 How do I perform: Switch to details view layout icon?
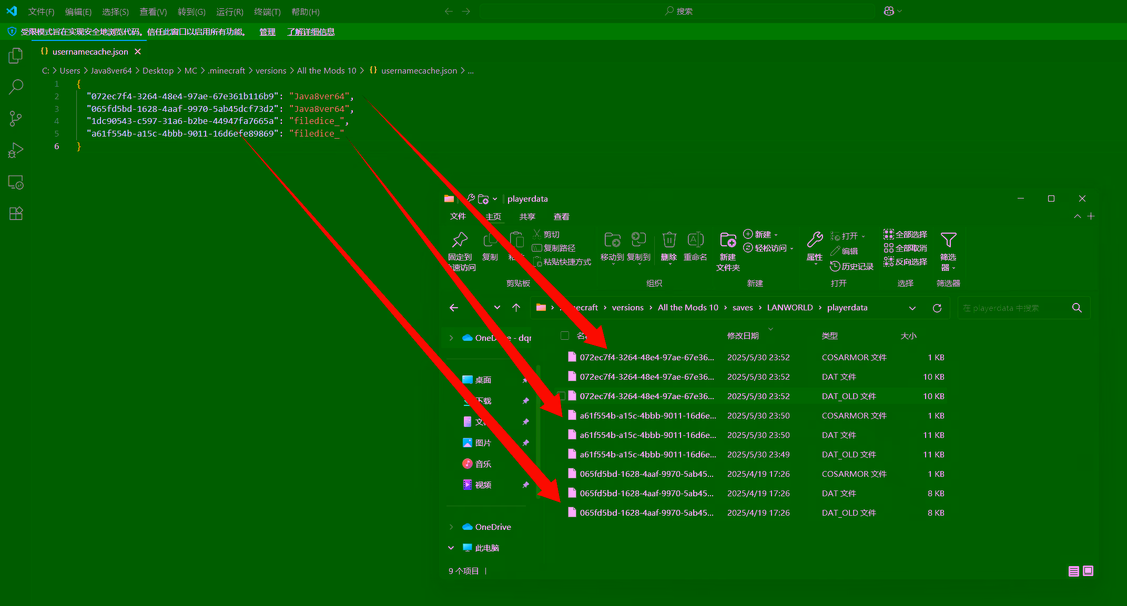point(1074,571)
